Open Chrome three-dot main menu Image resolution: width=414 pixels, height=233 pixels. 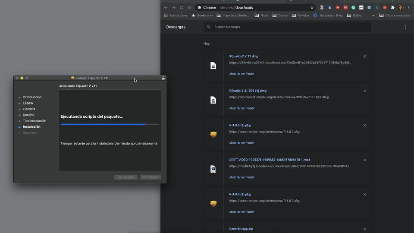tap(408, 8)
